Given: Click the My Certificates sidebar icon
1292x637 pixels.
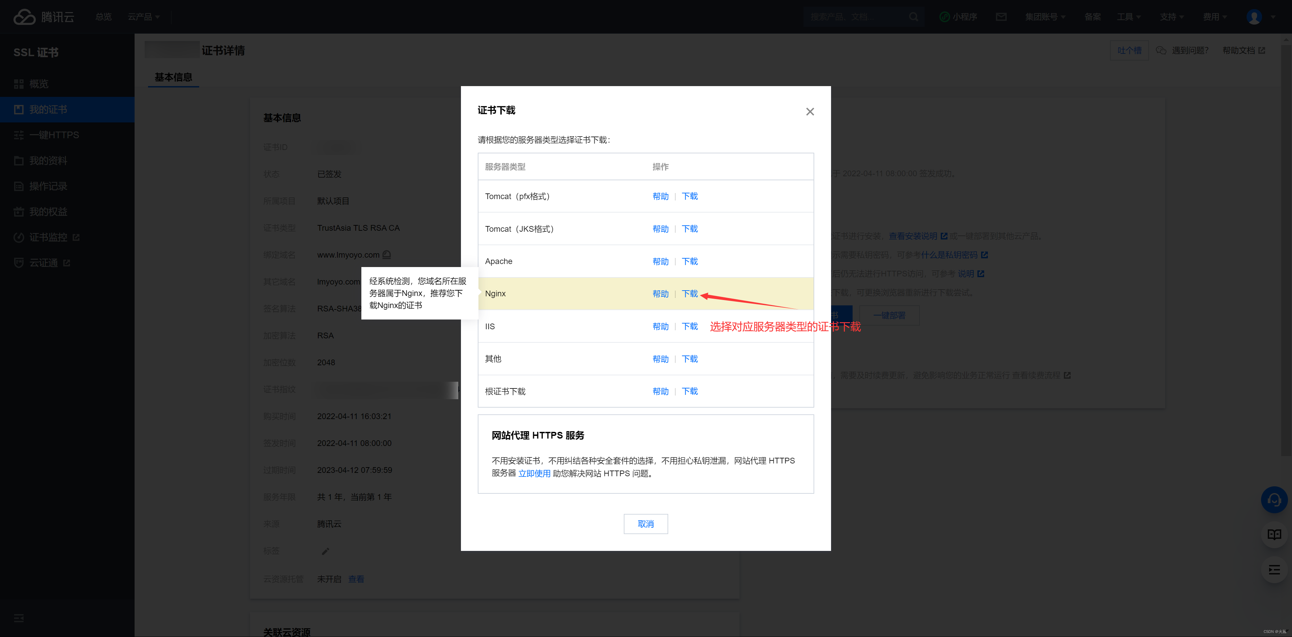Looking at the screenshot, I should pos(19,109).
